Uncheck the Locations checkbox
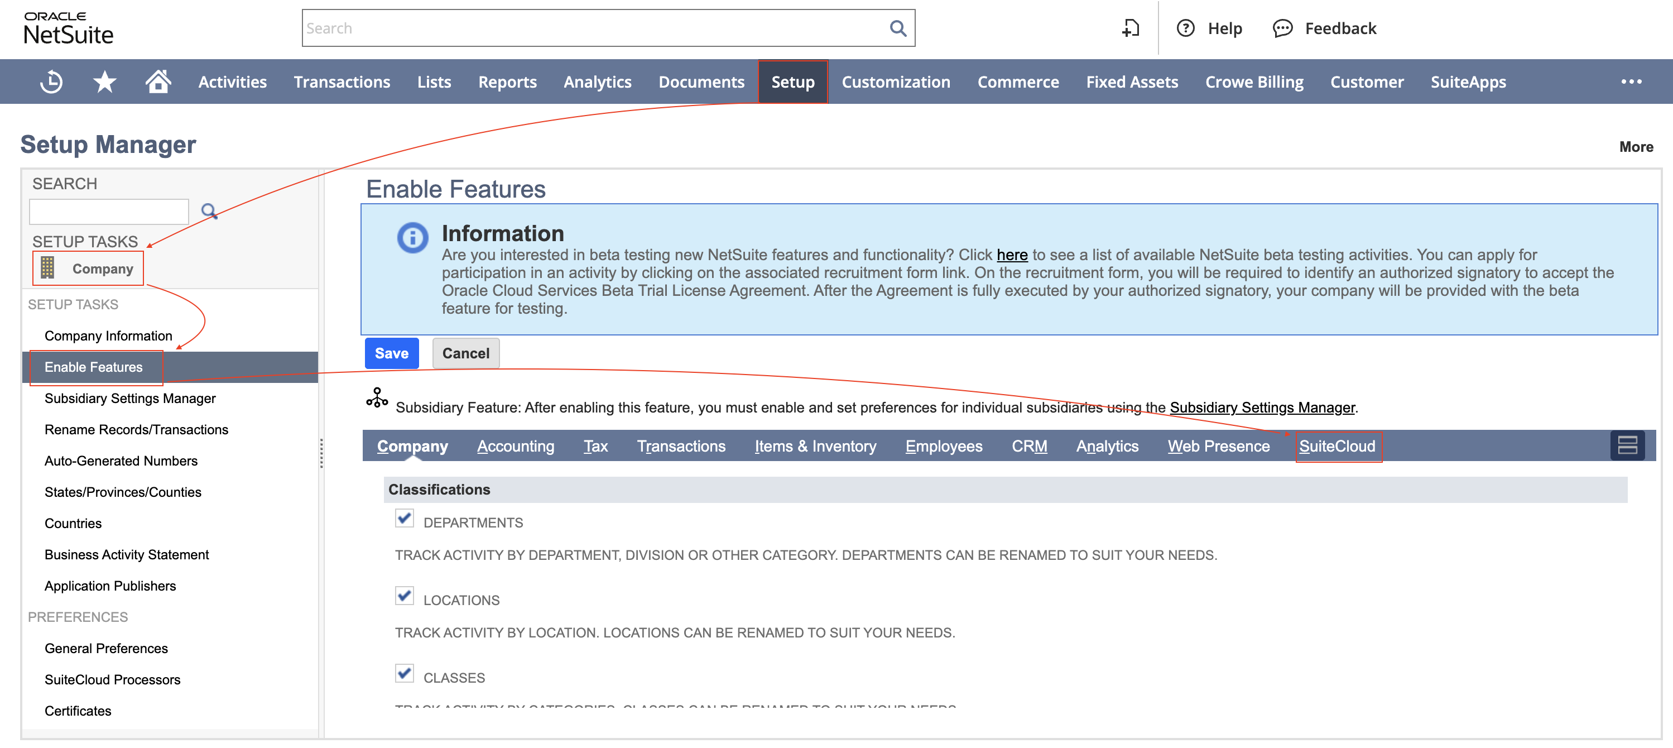The width and height of the screenshot is (1673, 748). 404,595
